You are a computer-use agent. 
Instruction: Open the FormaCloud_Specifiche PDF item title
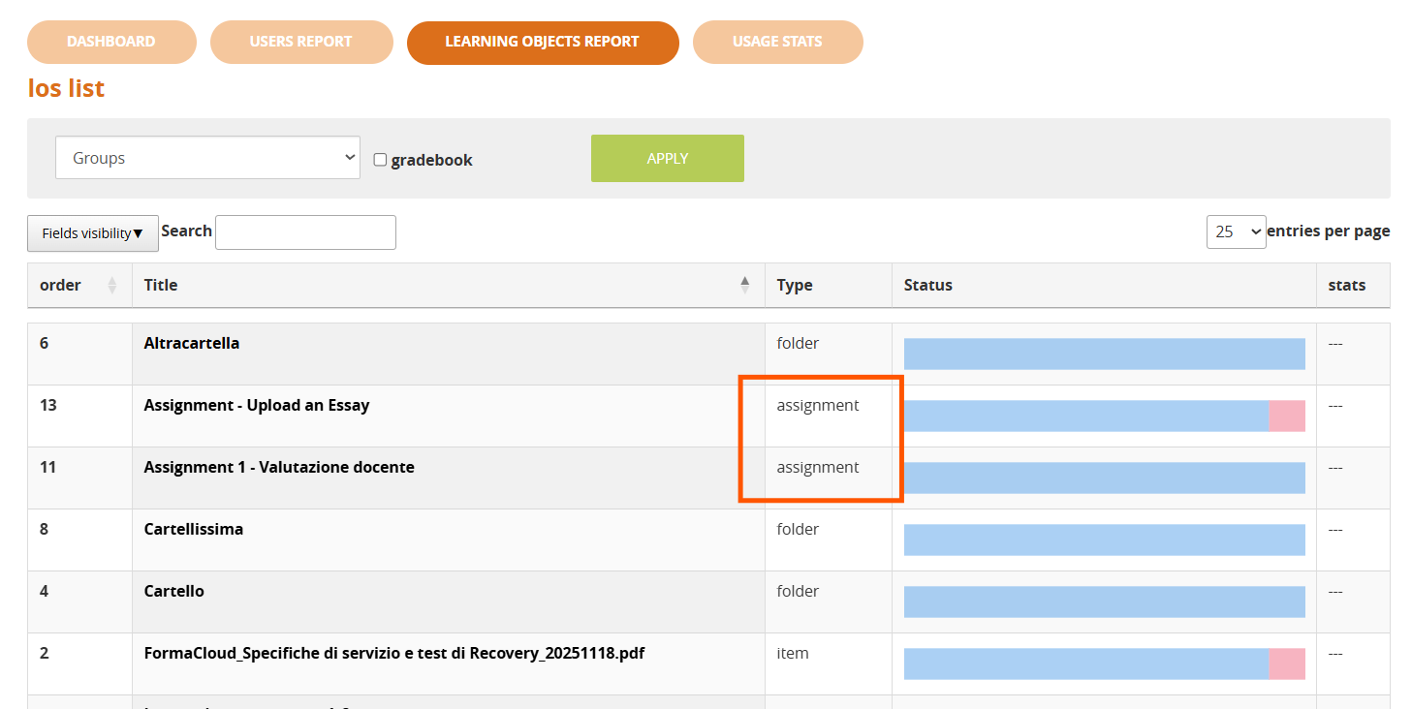[x=393, y=653]
